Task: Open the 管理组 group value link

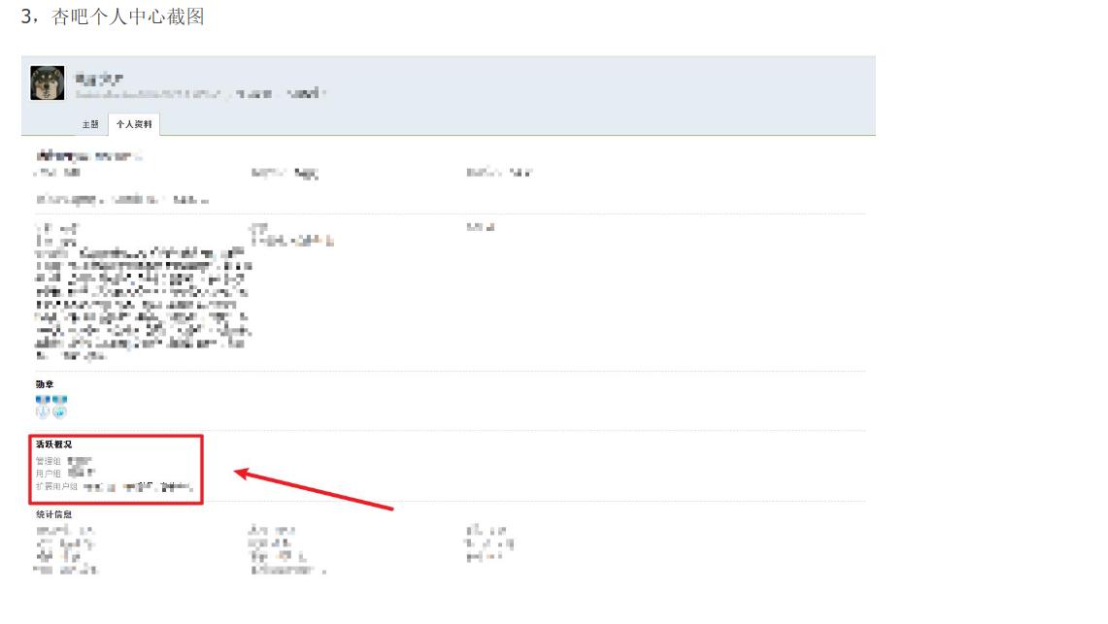Action: pos(80,460)
